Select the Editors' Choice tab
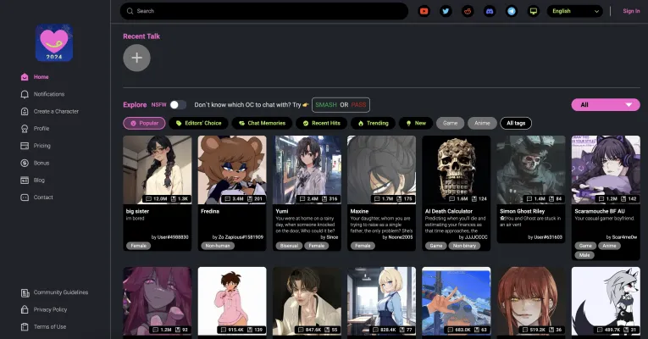The width and height of the screenshot is (648, 339). 198,123
